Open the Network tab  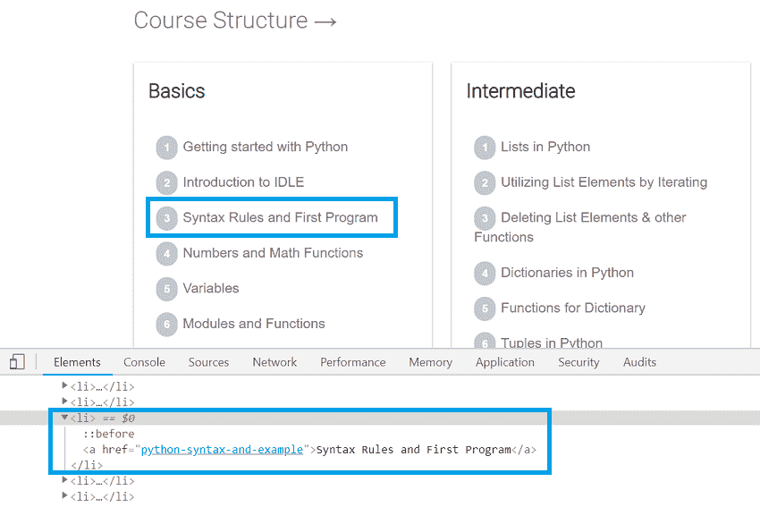[x=274, y=362]
